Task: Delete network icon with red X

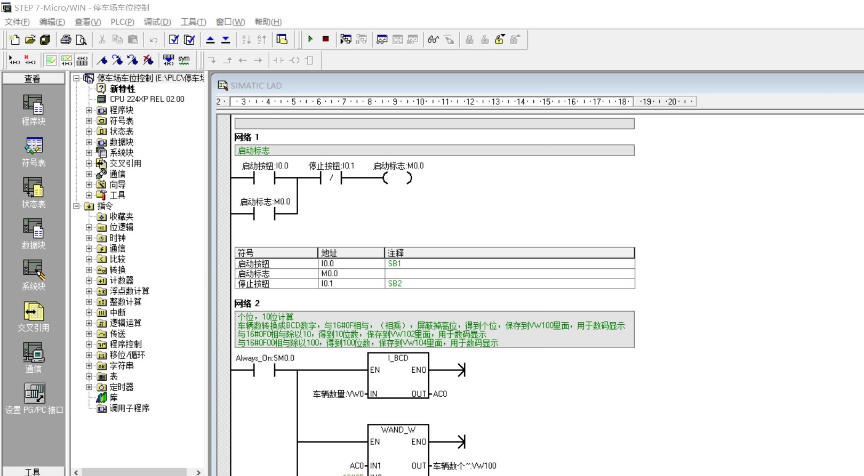Action: pos(30,60)
